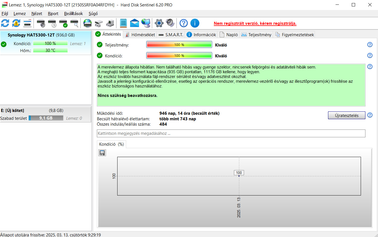This screenshot has width=378, height=237.
Task: Click the floppy save icon on the chart
Action: (102, 153)
